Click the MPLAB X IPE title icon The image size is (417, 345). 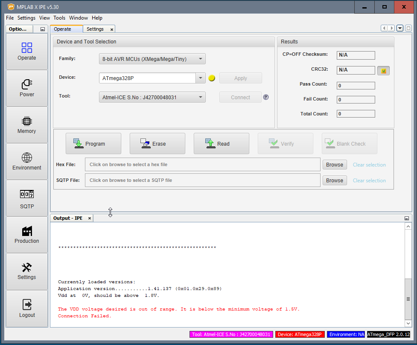point(11,7)
